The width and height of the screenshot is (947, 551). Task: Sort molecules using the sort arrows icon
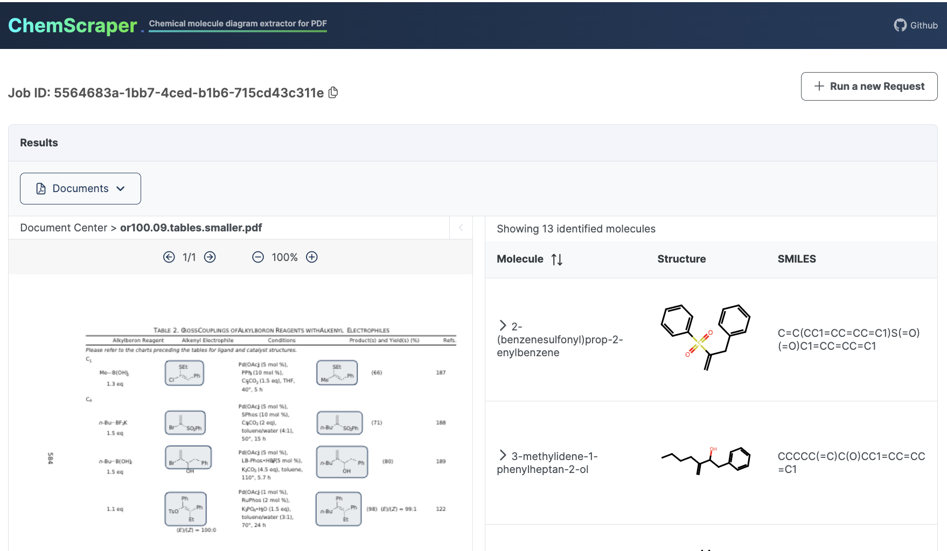tap(557, 259)
